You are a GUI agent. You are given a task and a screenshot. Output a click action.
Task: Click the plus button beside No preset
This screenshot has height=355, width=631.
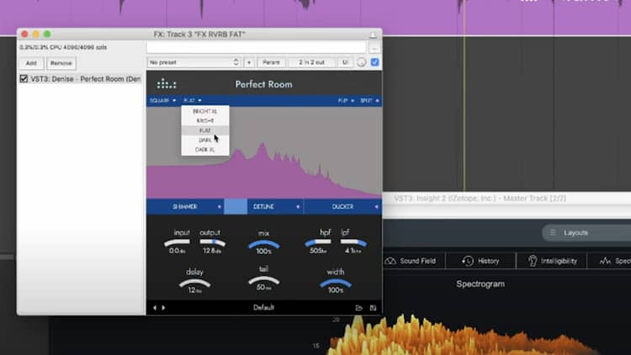point(249,62)
